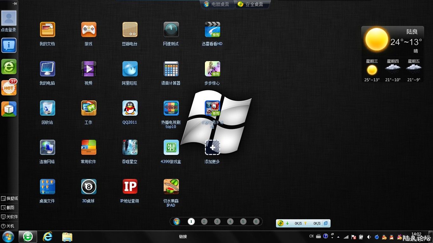The height and width of the screenshot is (243, 433).
Task: Click the 添加更多 add tile
Action: click(x=212, y=148)
